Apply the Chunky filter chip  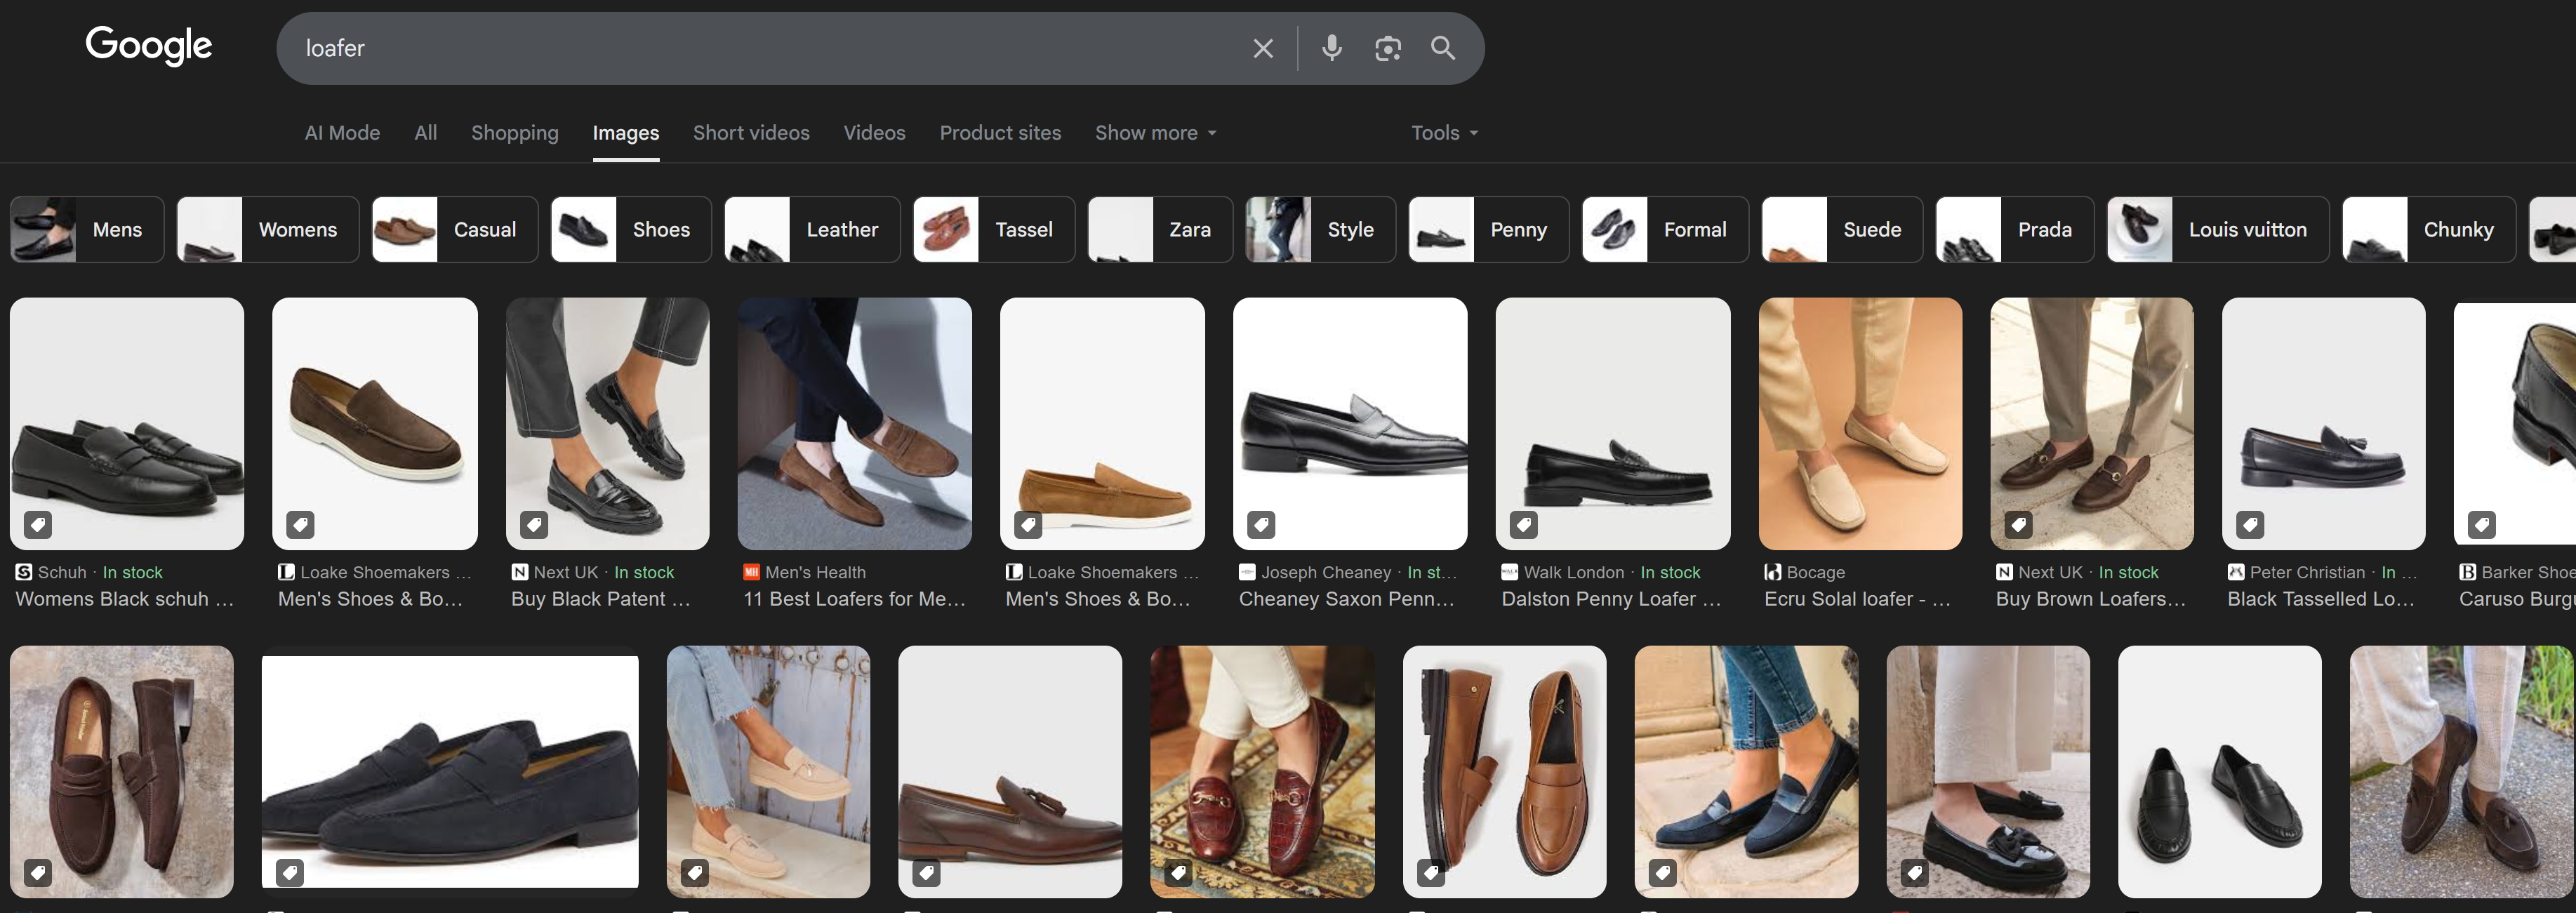2429,230
